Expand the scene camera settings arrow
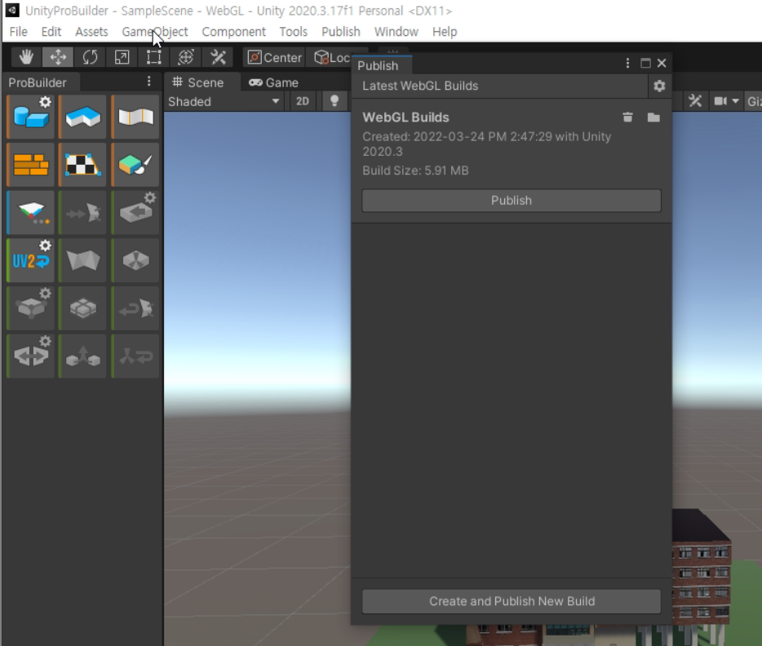Screen dimensions: 762x646 click(735, 101)
